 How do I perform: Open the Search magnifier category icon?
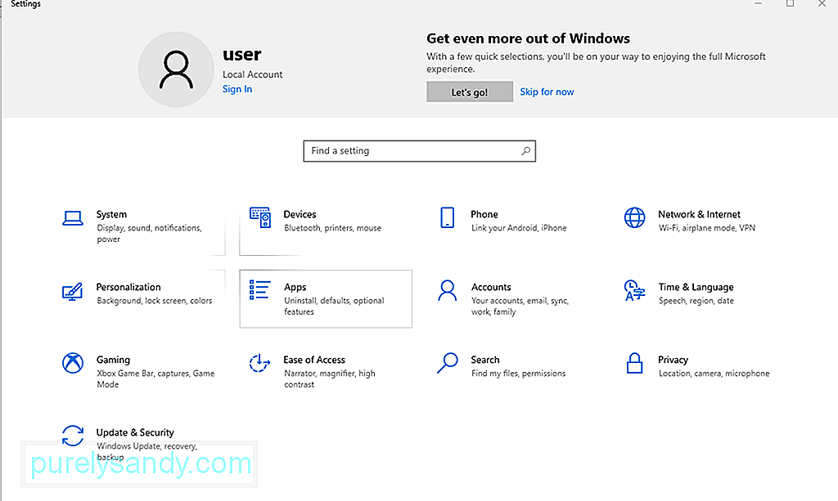448,364
